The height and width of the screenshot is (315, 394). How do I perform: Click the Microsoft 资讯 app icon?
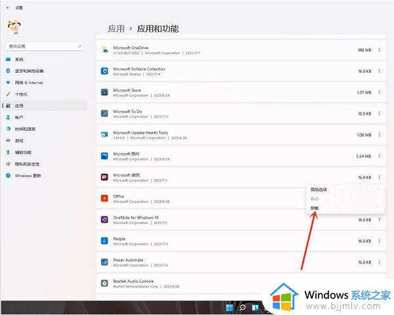(104, 177)
